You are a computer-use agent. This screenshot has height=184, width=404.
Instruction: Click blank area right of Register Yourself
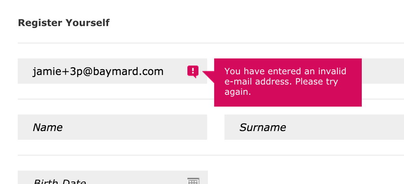(256, 23)
